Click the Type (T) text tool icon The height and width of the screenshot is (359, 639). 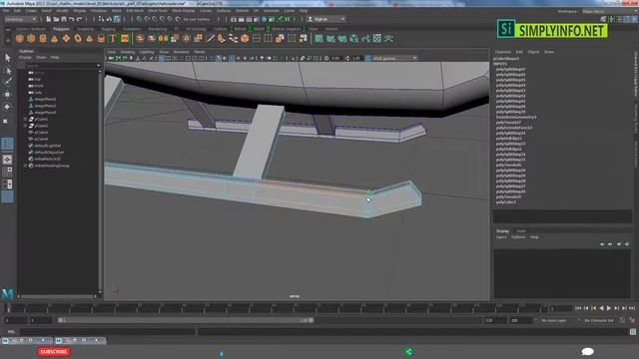(113, 39)
